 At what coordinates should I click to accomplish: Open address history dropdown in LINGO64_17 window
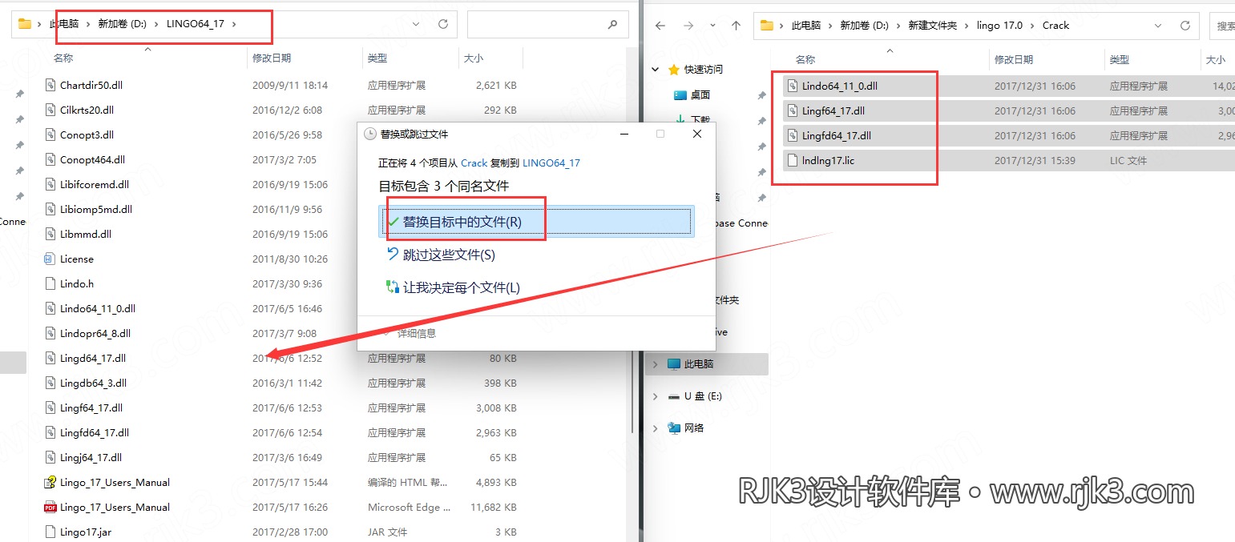(416, 25)
